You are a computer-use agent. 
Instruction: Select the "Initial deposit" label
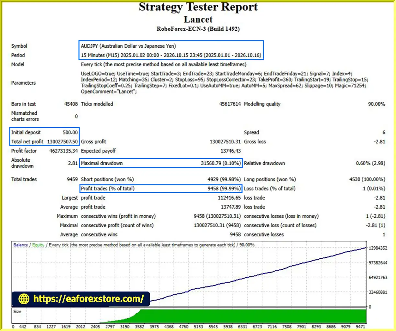(x=26, y=132)
